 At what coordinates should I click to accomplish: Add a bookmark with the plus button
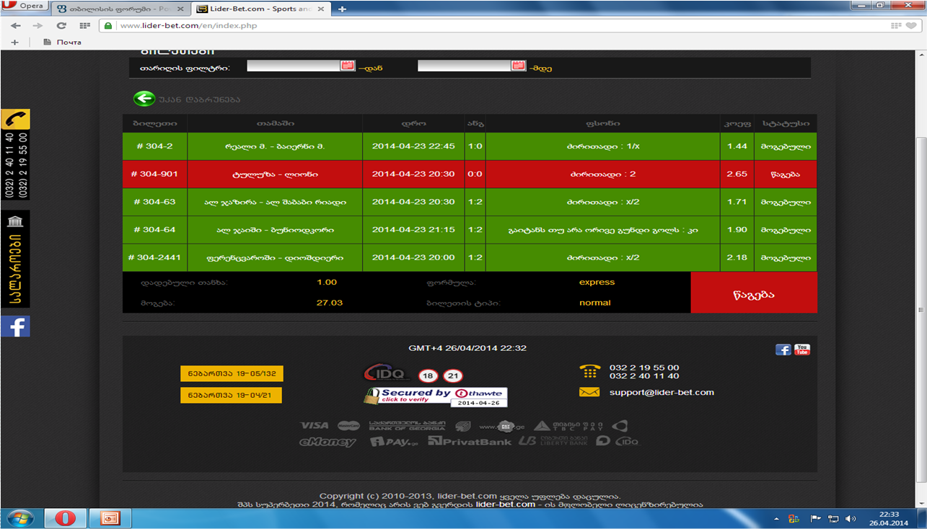14,42
